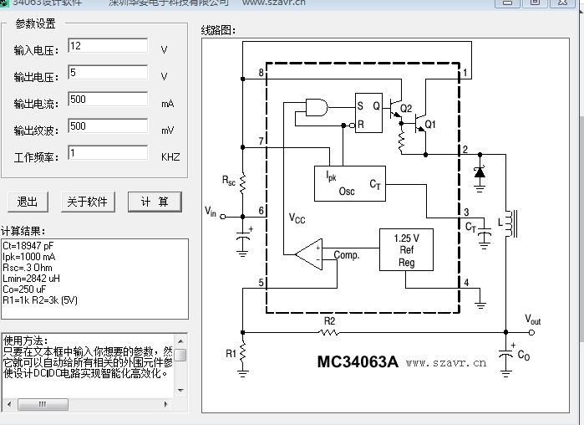Click the inductor L symbol
584x425 pixels.
(510, 223)
